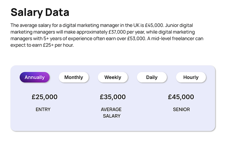Open the Weekly salary view
This screenshot has width=234, height=141.
[x=113, y=77]
